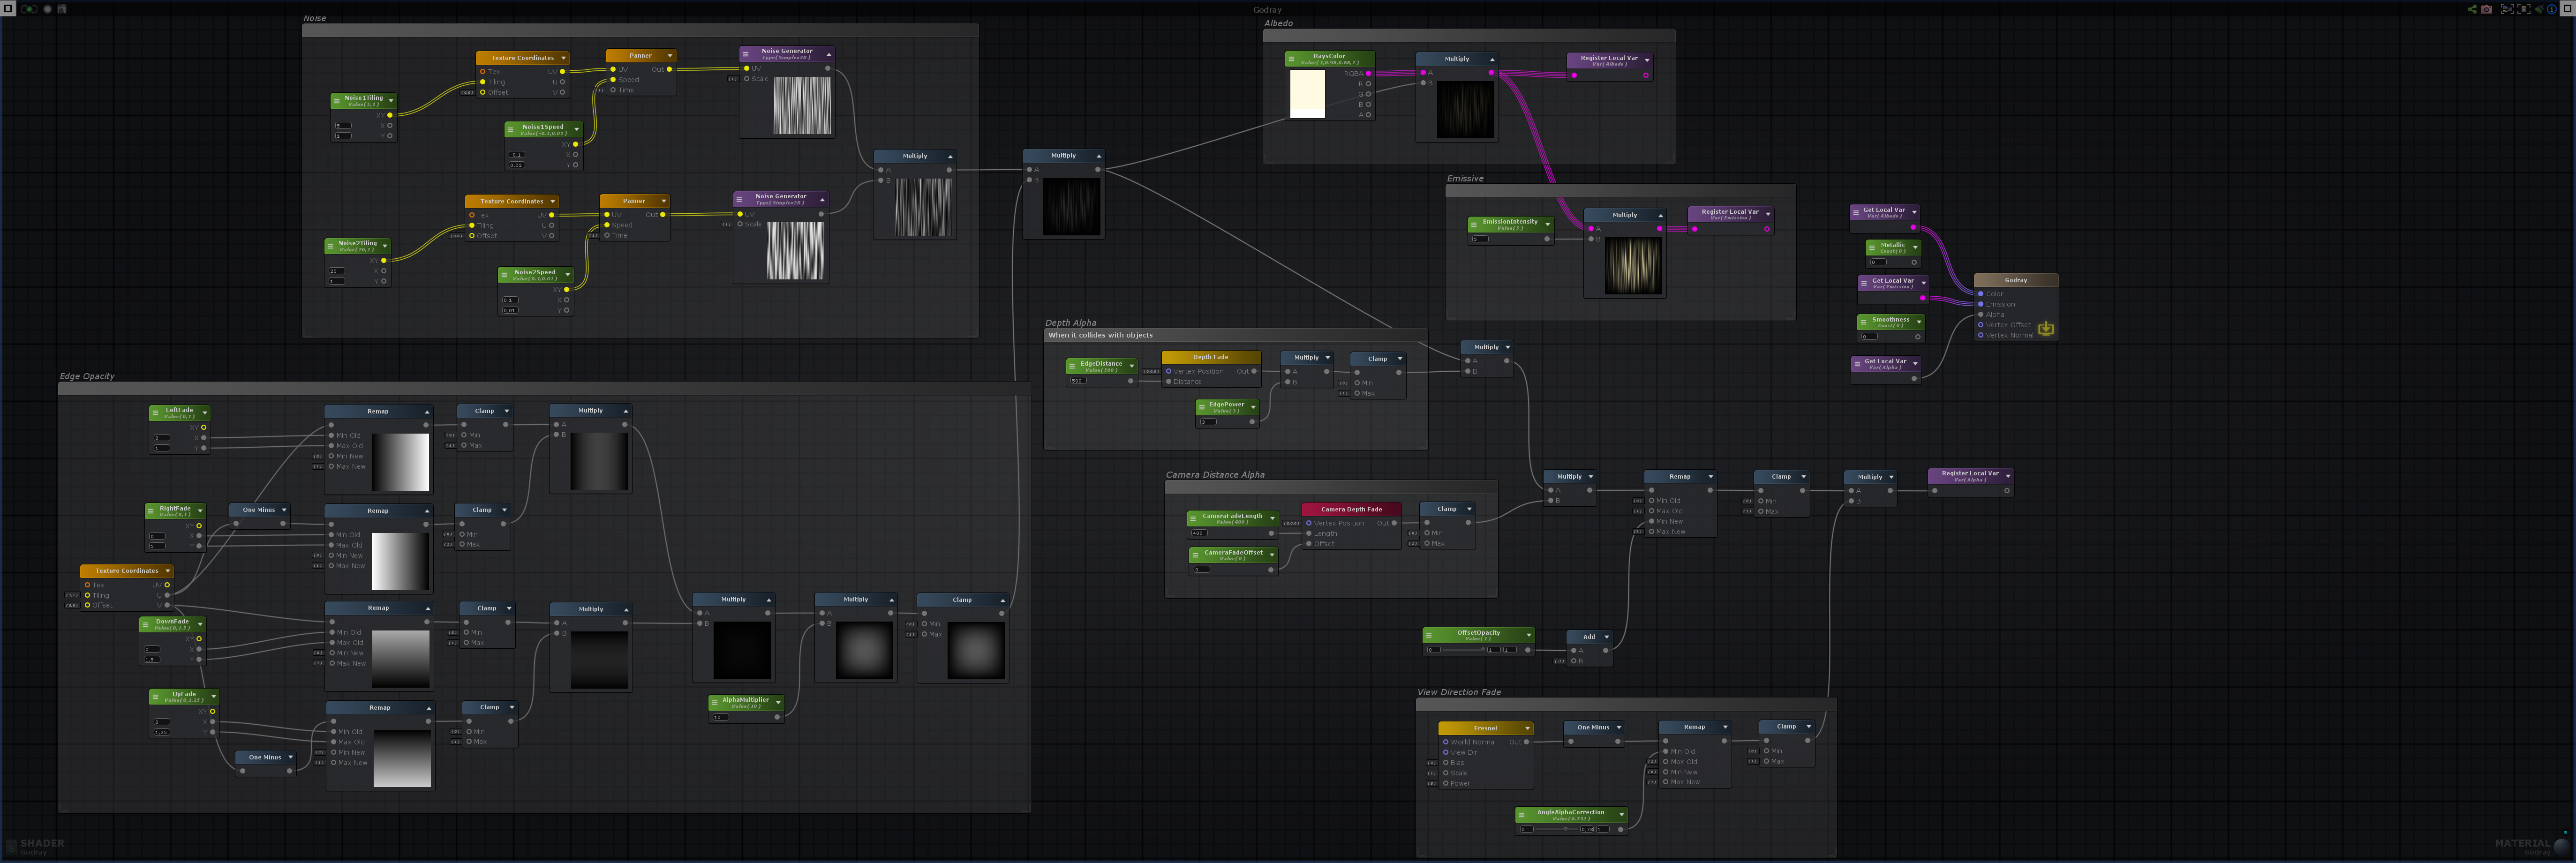Expand the Add node dropdown arrow
The width and height of the screenshot is (2576, 863).
(x=1607, y=637)
